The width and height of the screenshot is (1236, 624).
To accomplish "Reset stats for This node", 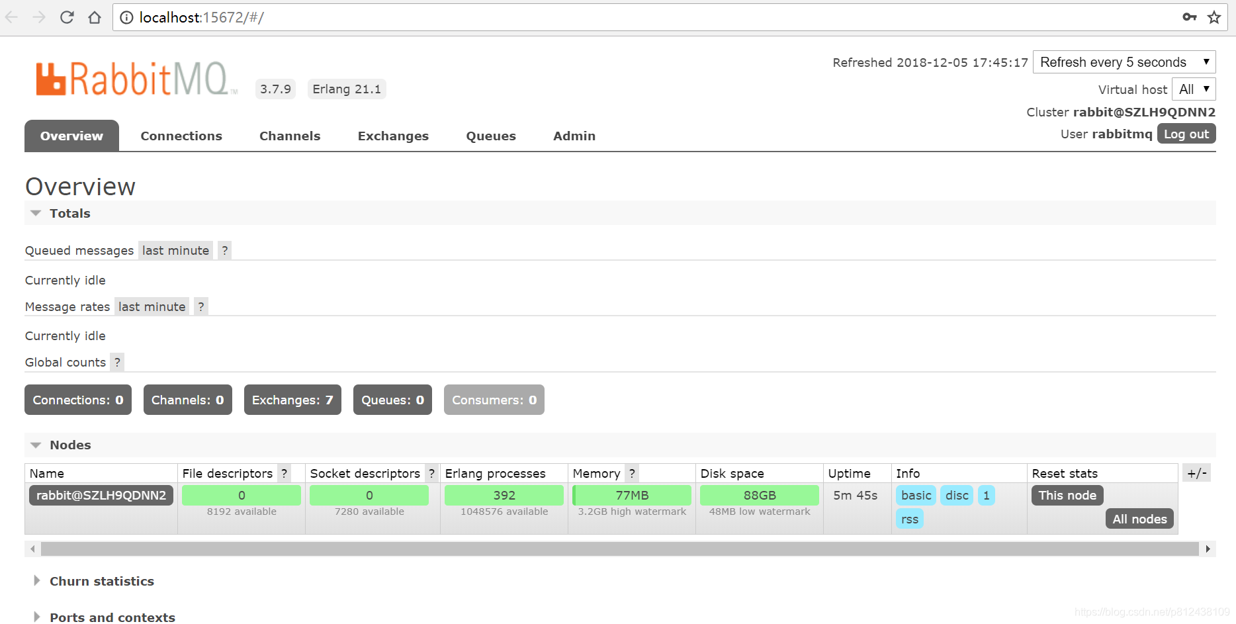I will click(1067, 495).
